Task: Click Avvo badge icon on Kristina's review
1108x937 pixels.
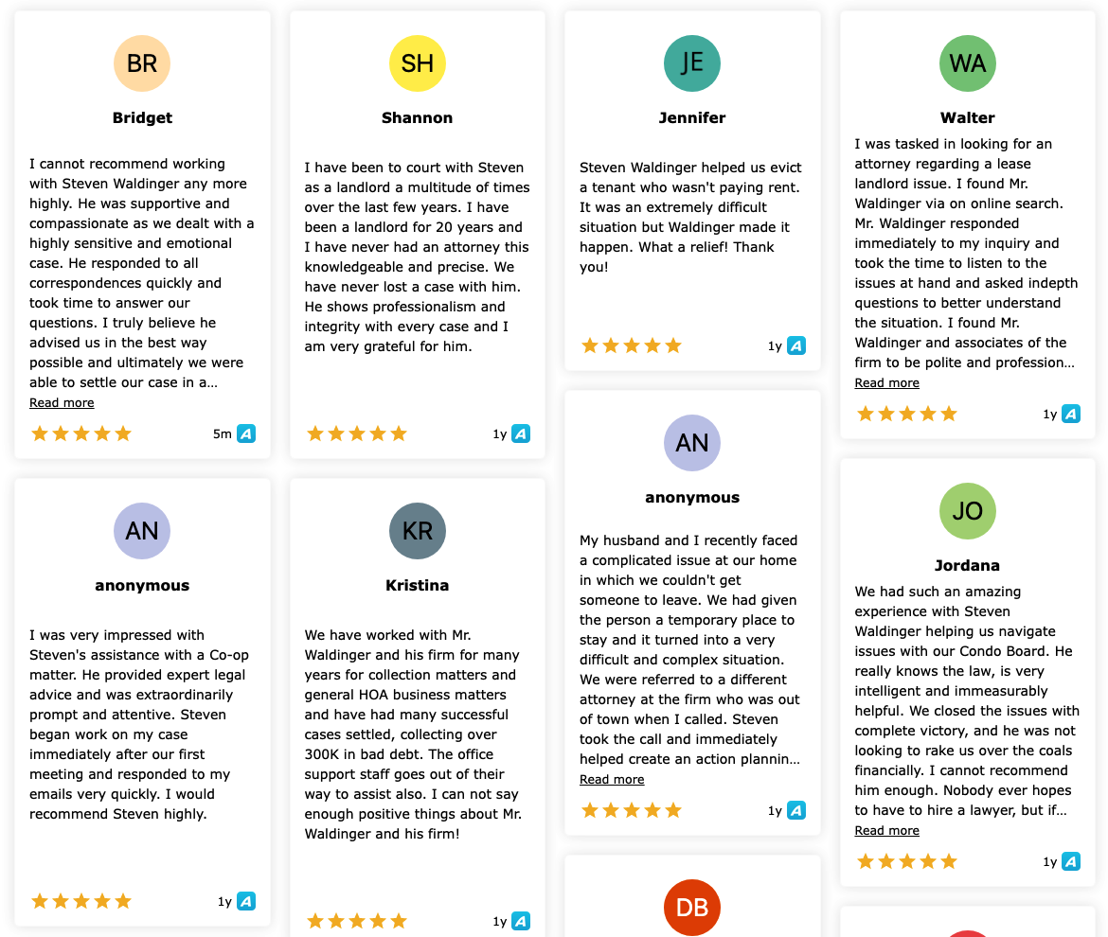Action: pos(521,921)
